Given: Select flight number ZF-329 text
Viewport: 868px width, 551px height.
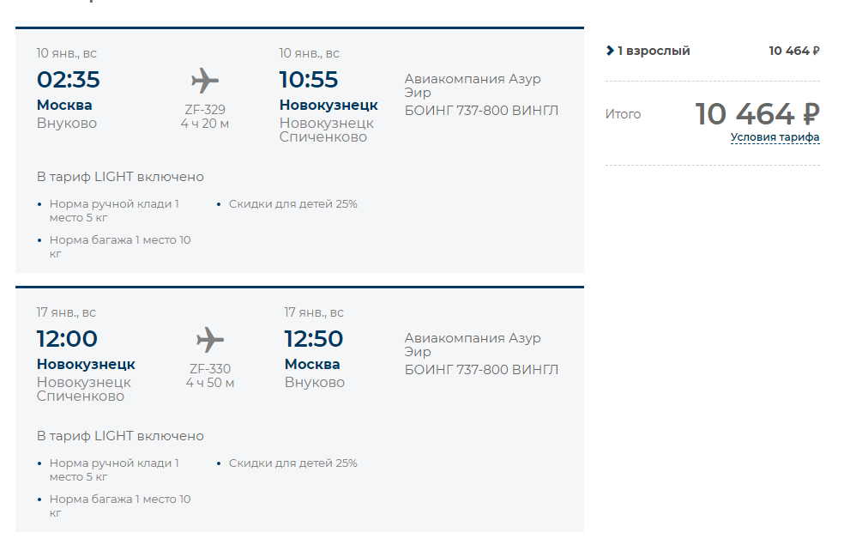Looking at the screenshot, I should (x=205, y=110).
